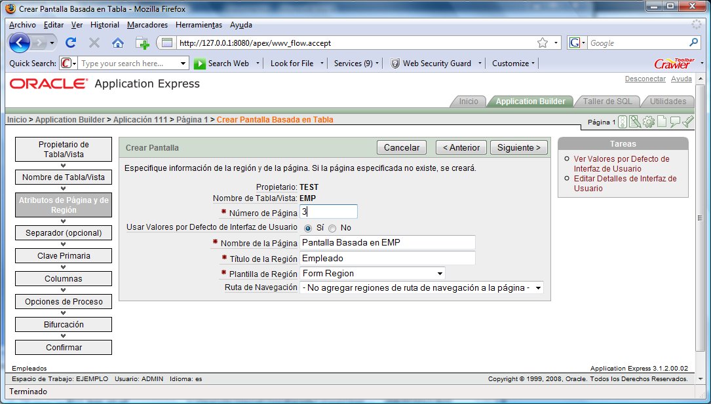Reload the current page
This screenshot has width=711, height=404.
tap(71, 43)
